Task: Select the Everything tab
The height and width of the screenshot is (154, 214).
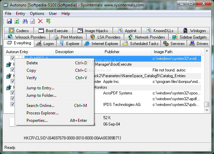Action: tap(19, 43)
